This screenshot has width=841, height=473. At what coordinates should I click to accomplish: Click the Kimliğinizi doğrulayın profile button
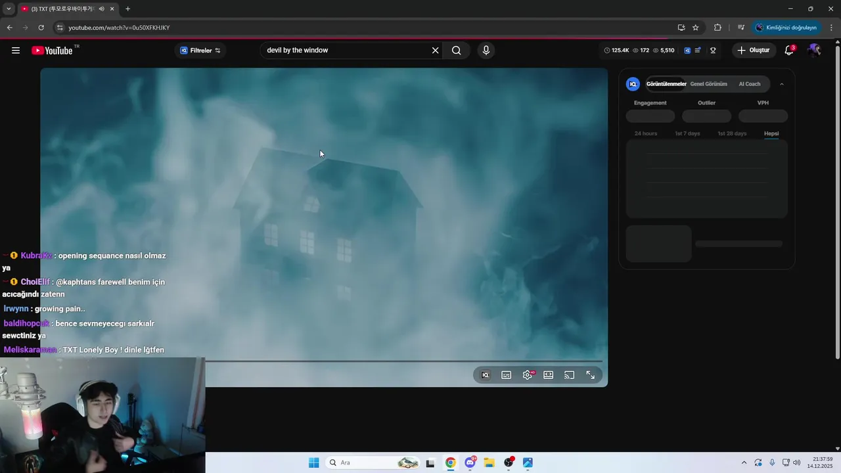[786, 28]
